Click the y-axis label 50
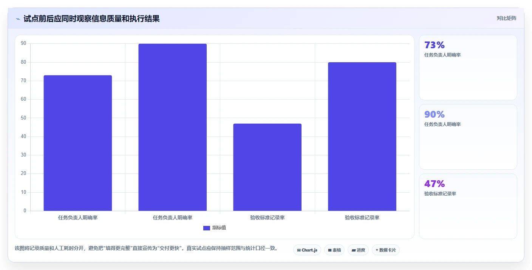This screenshot has height=270, width=532. [x=23, y=118]
